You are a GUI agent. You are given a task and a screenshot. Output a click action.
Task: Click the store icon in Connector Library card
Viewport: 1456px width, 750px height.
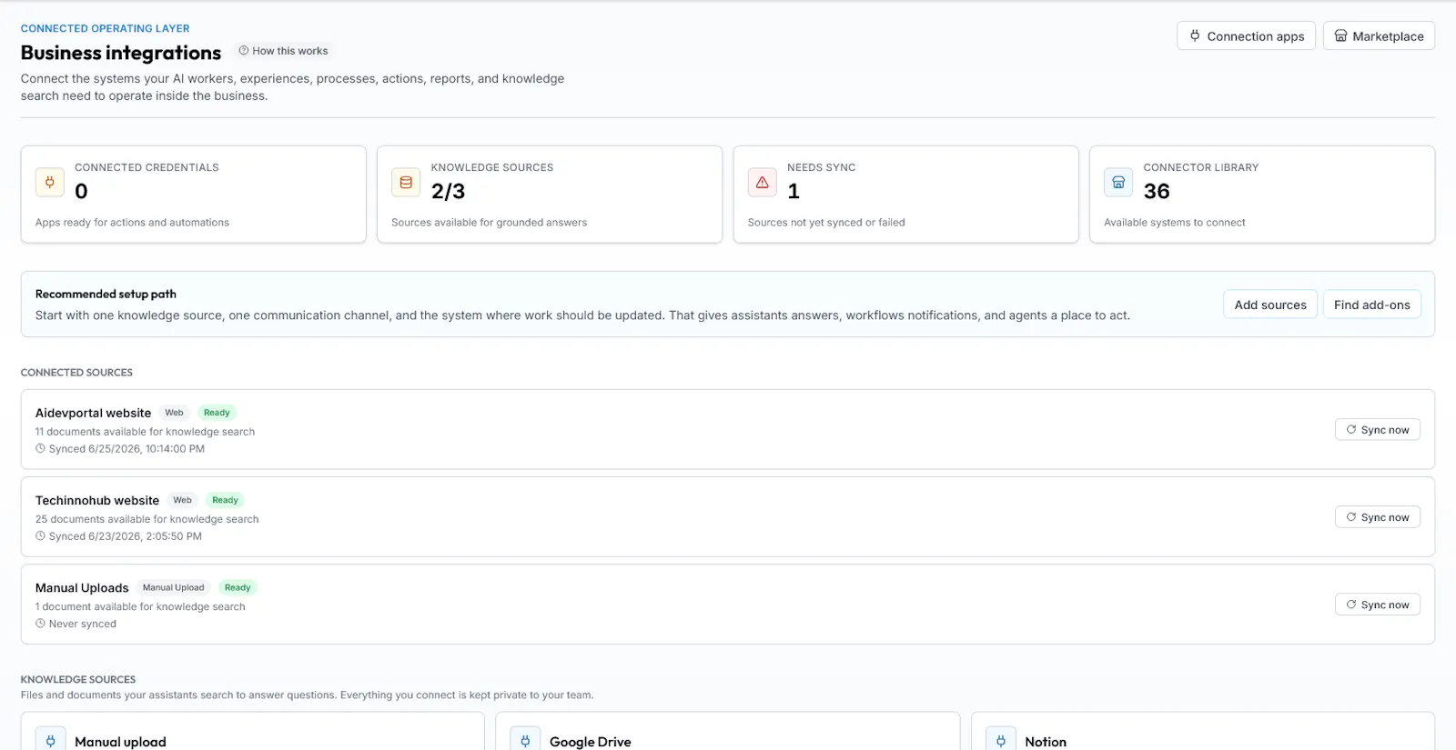click(x=1118, y=182)
